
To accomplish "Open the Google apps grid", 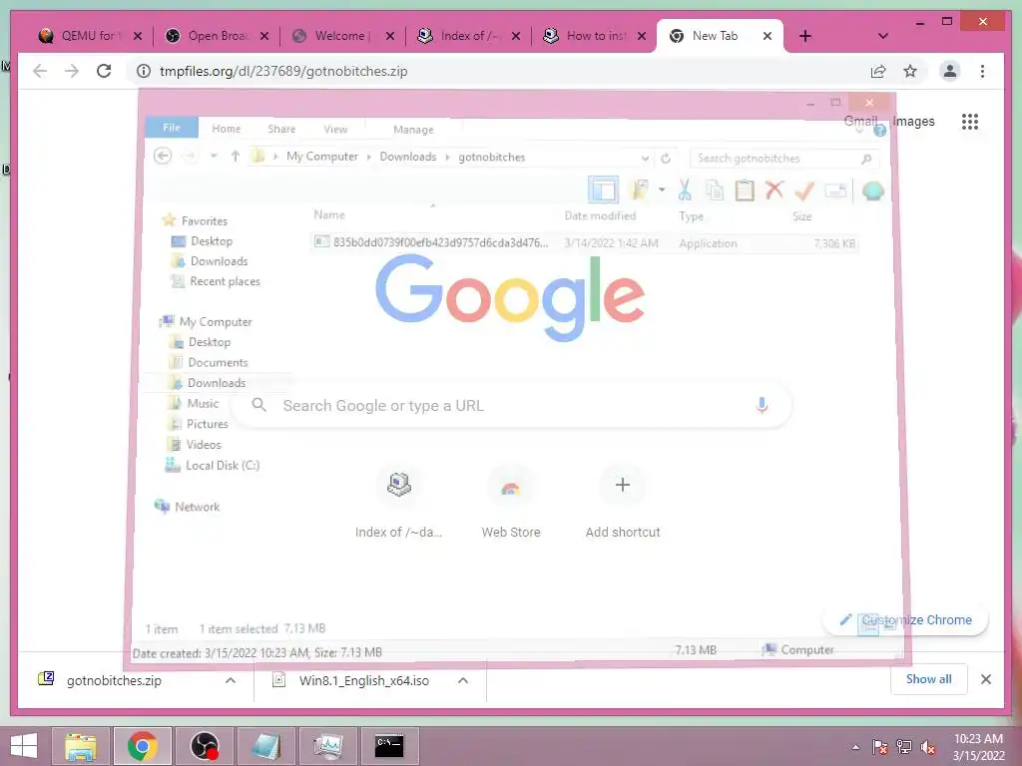I will [970, 121].
